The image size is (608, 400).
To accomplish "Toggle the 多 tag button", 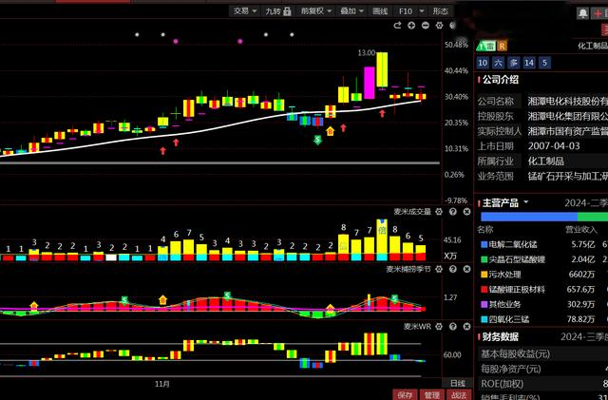I will [x=514, y=63].
